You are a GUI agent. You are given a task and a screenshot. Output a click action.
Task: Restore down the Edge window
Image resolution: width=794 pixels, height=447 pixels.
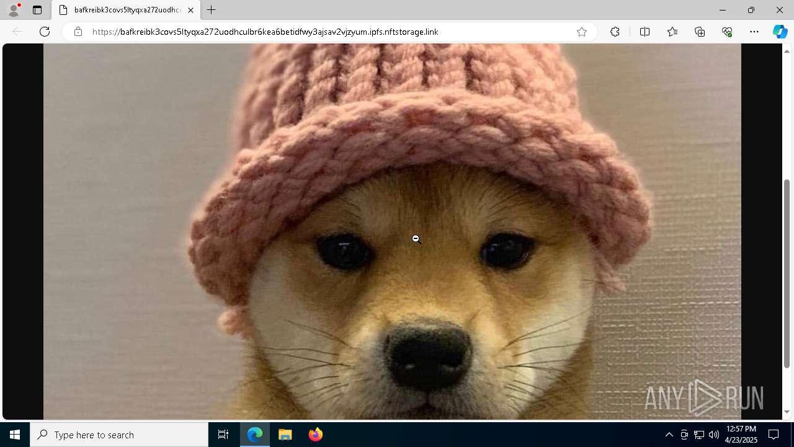tap(751, 10)
